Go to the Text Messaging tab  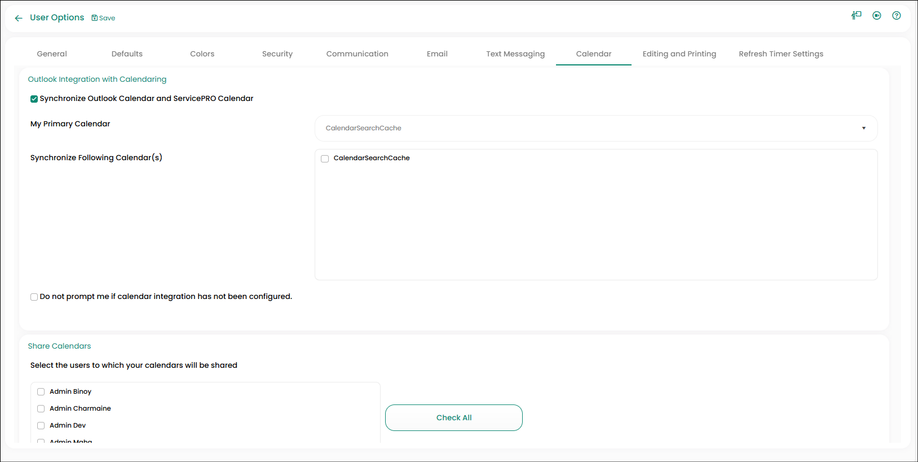515,54
